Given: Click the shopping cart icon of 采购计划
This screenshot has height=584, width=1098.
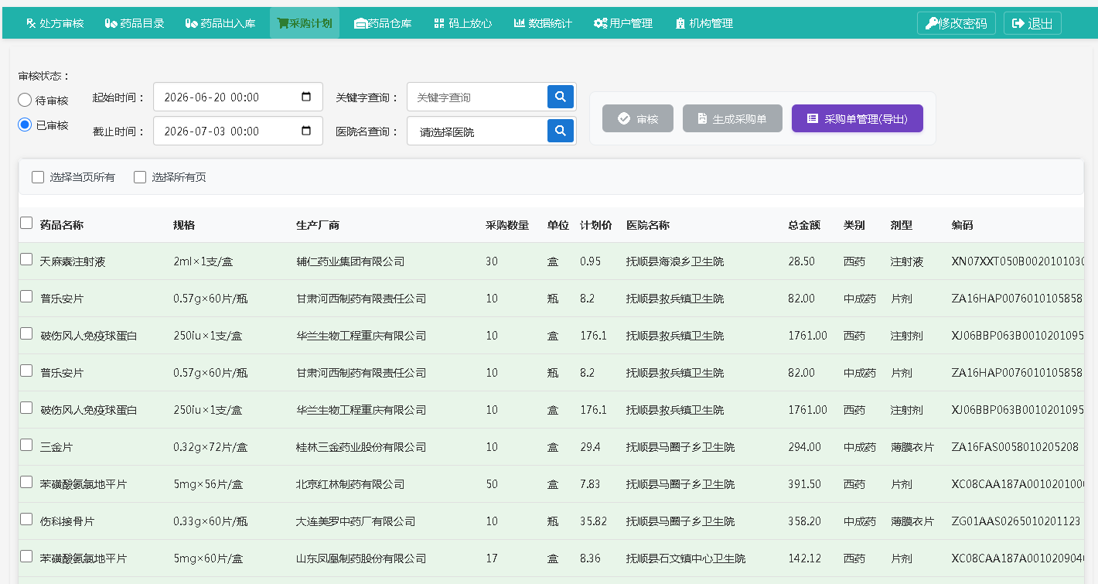Looking at the screenshot, I should point(282,23).
